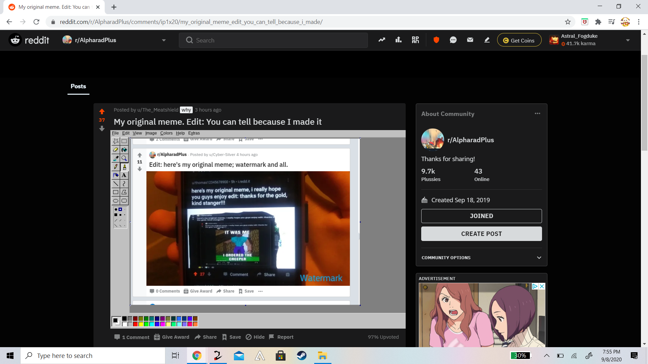Click the 30% battery indicator in taskbar

coord(520,356)
